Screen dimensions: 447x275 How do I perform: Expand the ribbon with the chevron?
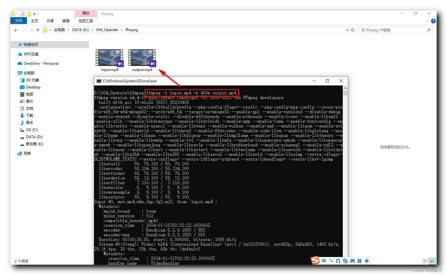pos(427,21)
